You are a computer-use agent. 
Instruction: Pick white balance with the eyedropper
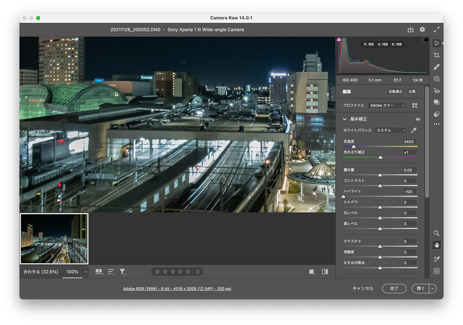(414, 130)
